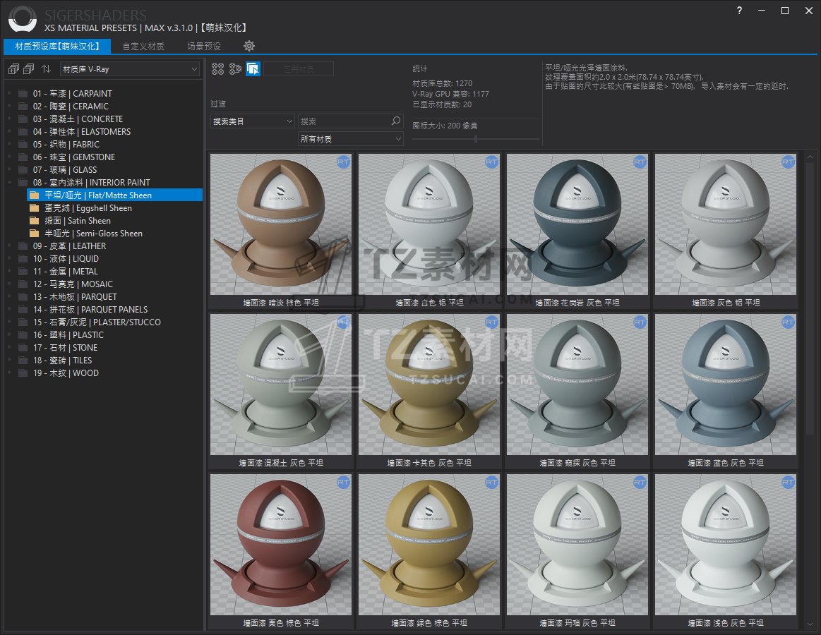Adjust the 图标大小 icon size slider
The width and height of the screenshot is (821, 635).
click(475, 139)
